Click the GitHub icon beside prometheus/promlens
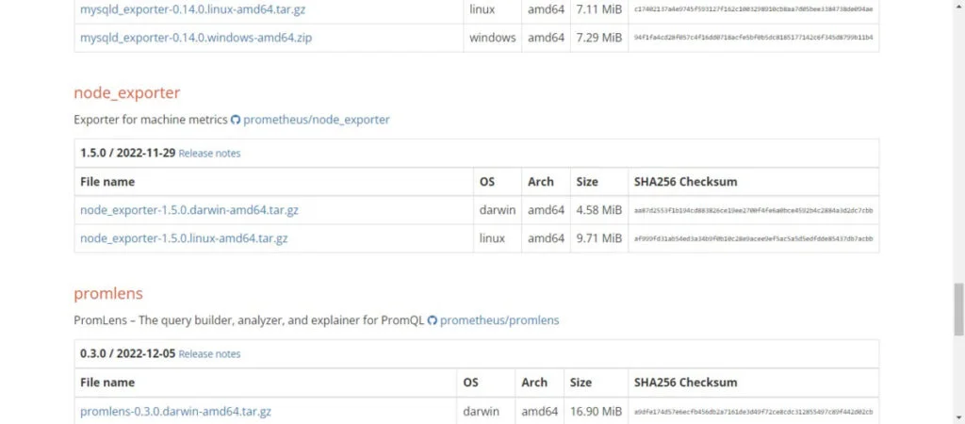 coord(433,320)
